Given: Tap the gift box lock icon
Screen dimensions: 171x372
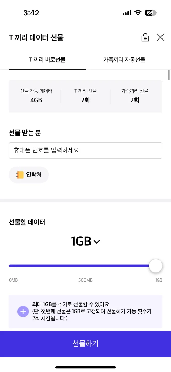Looking at the screenshot, I should coord(145,37).
